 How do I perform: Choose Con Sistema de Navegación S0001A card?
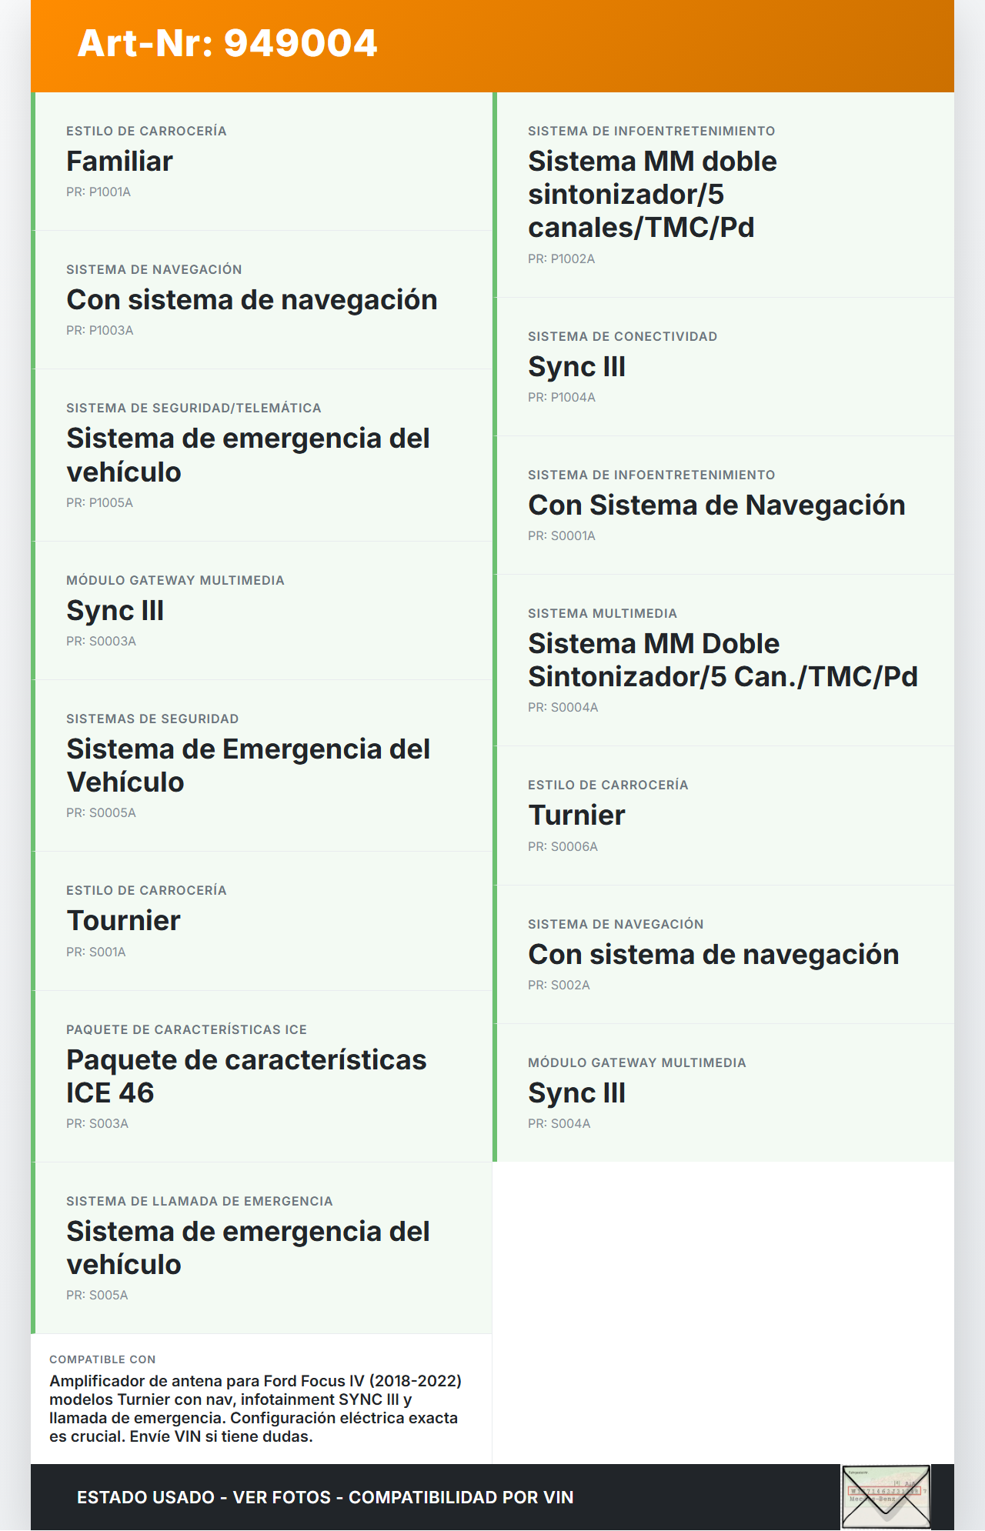pyautogui.click(x=723, y=505)
